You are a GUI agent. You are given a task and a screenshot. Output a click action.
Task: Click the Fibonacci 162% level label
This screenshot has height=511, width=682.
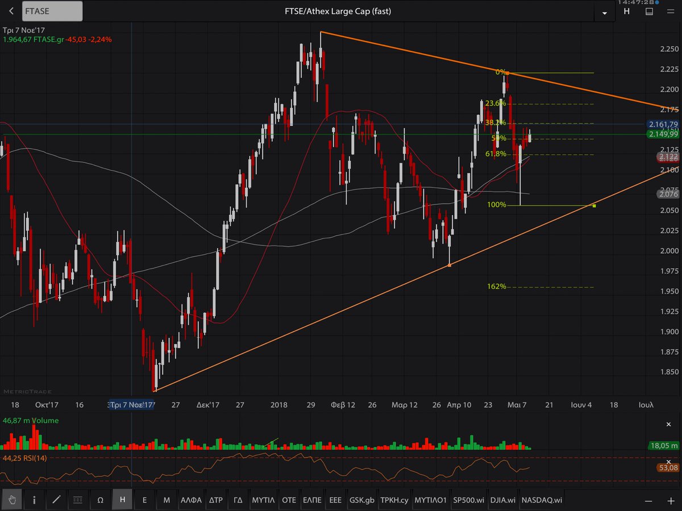[497, 287]
